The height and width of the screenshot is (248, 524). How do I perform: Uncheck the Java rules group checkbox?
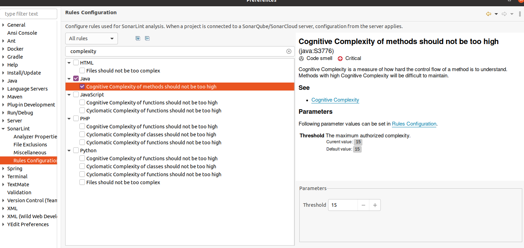tap(76, 79)
